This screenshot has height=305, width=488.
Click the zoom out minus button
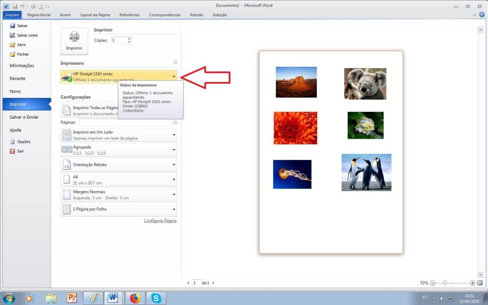pyautogui.click(x=433, y=283)
